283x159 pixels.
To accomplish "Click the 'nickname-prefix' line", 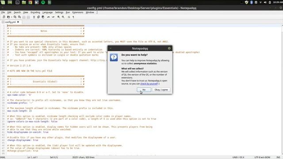I will point(20,103).
